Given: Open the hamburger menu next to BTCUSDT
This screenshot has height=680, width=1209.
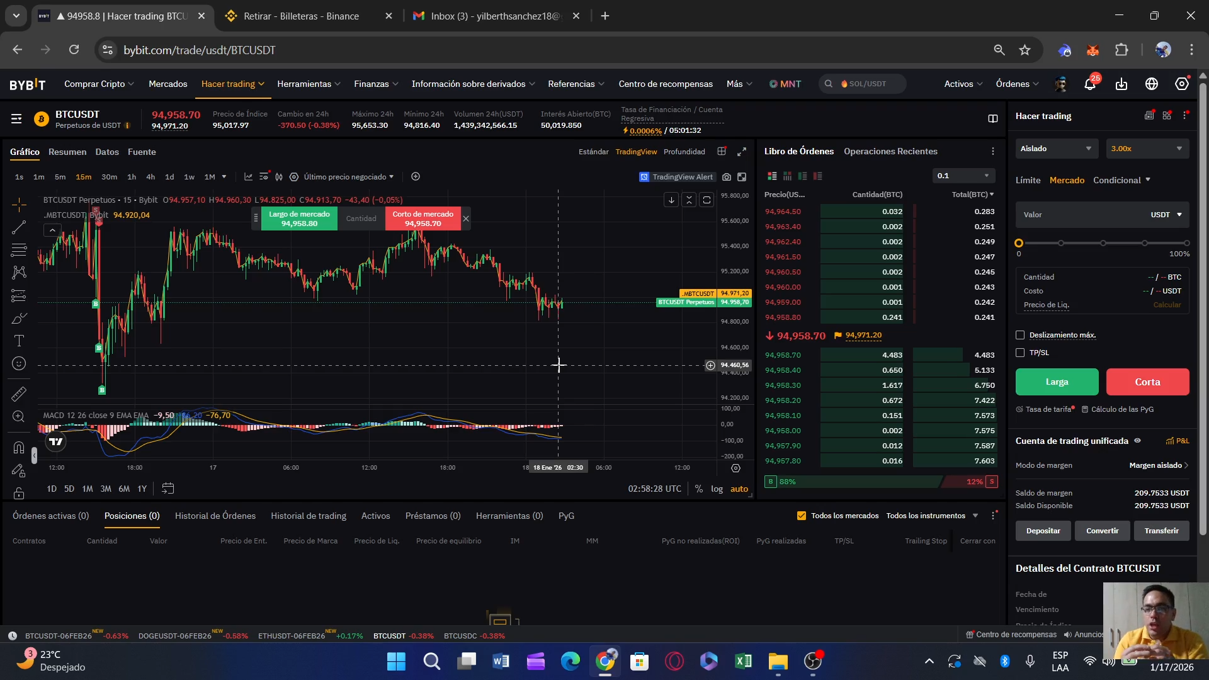Looking at the screenshot, I should click(x=16, y=119).
